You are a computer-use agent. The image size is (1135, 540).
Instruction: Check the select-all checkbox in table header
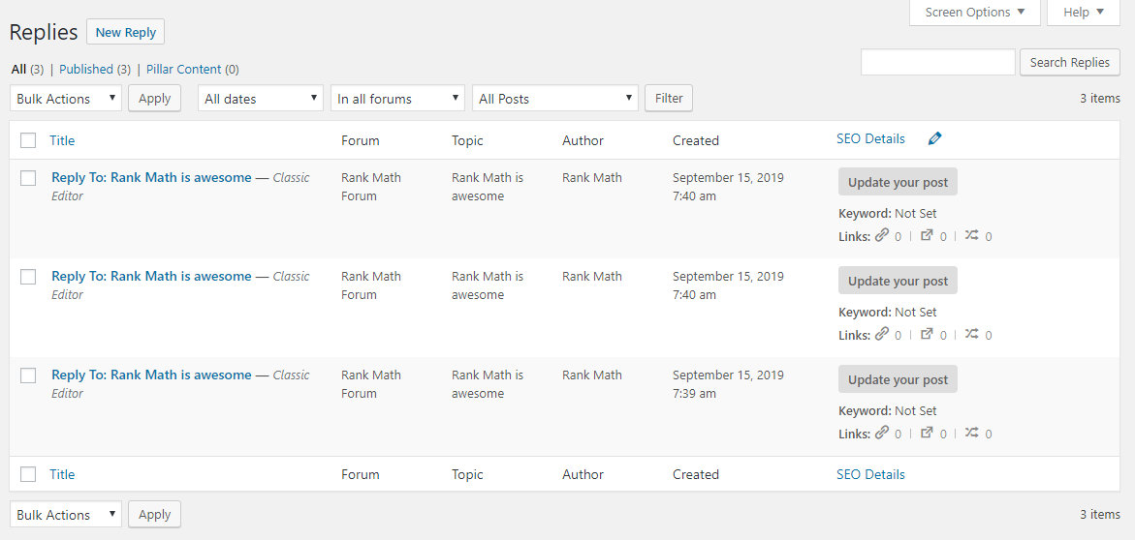click(x=28, y=140)
